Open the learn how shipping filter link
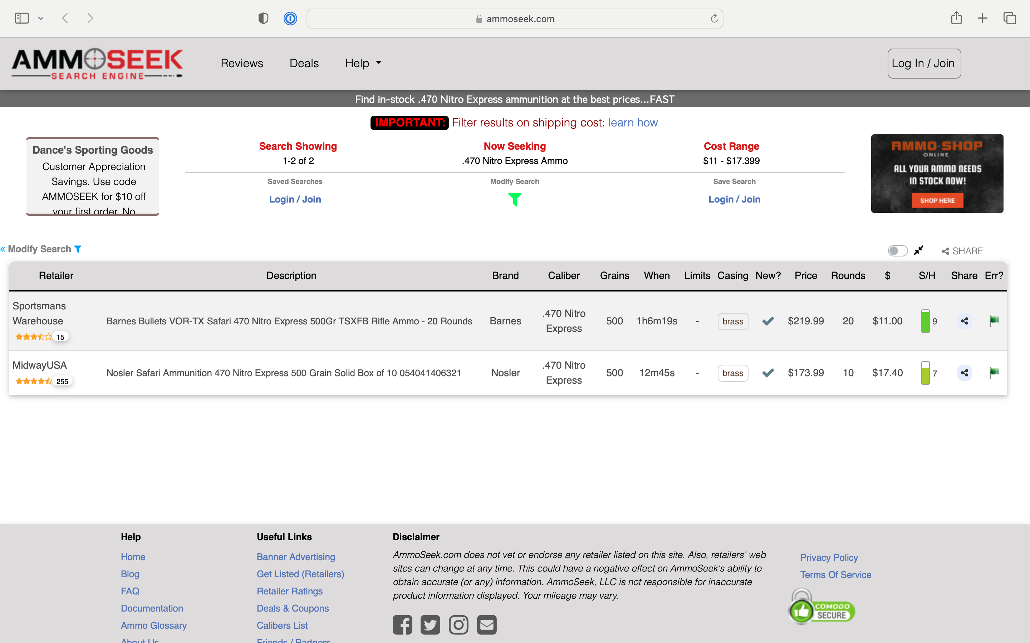This screenshot has width=1030, height=643. point(633,123)
